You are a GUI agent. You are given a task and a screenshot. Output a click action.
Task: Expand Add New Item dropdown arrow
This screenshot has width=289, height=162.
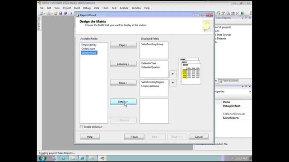(x=52, y=13)
